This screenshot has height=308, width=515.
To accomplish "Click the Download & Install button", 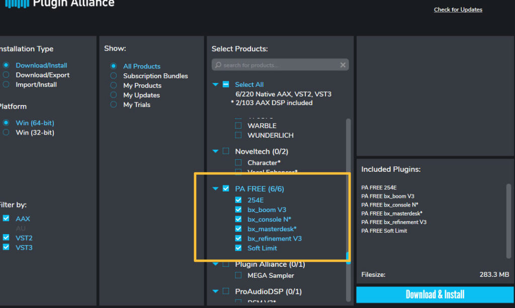I will click(435, 294).
